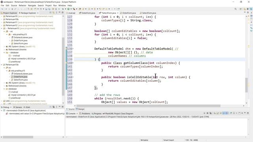Image resolution: width=253 pixels, height=142 pixels.
Task: Click the Pin Editor icon in toolbar
Action: (x=119, y=9)
